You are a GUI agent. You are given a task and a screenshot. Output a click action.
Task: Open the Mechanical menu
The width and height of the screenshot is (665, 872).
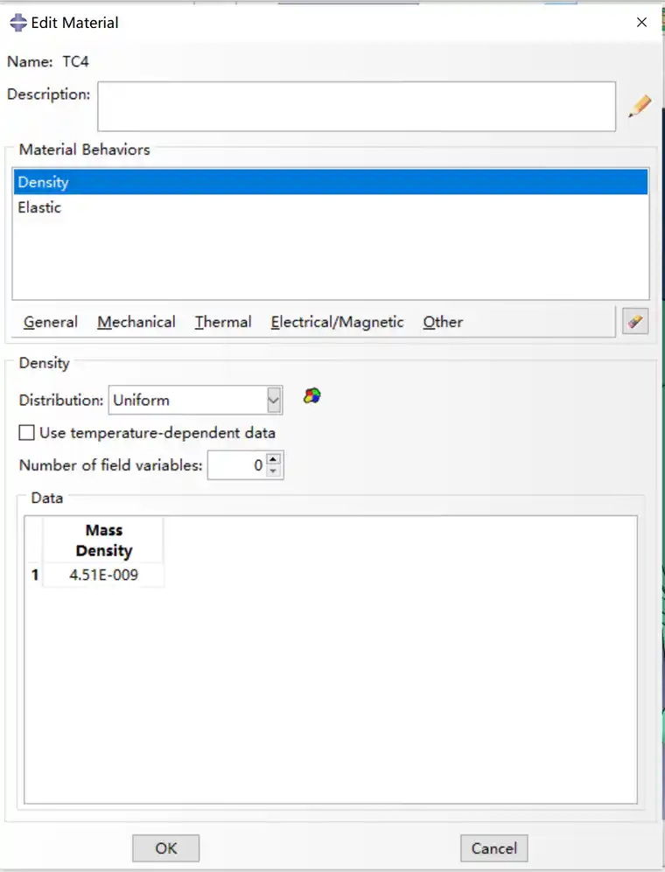[x=136, y=322]
